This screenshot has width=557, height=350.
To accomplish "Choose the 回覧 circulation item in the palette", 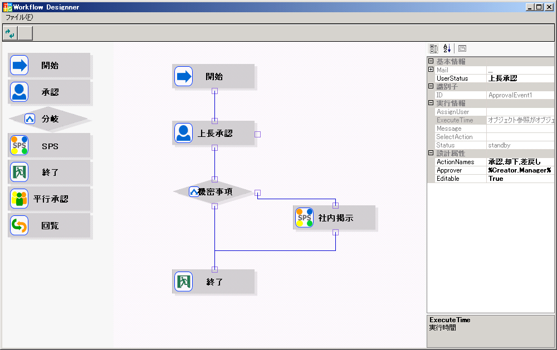I will [49, 226].
